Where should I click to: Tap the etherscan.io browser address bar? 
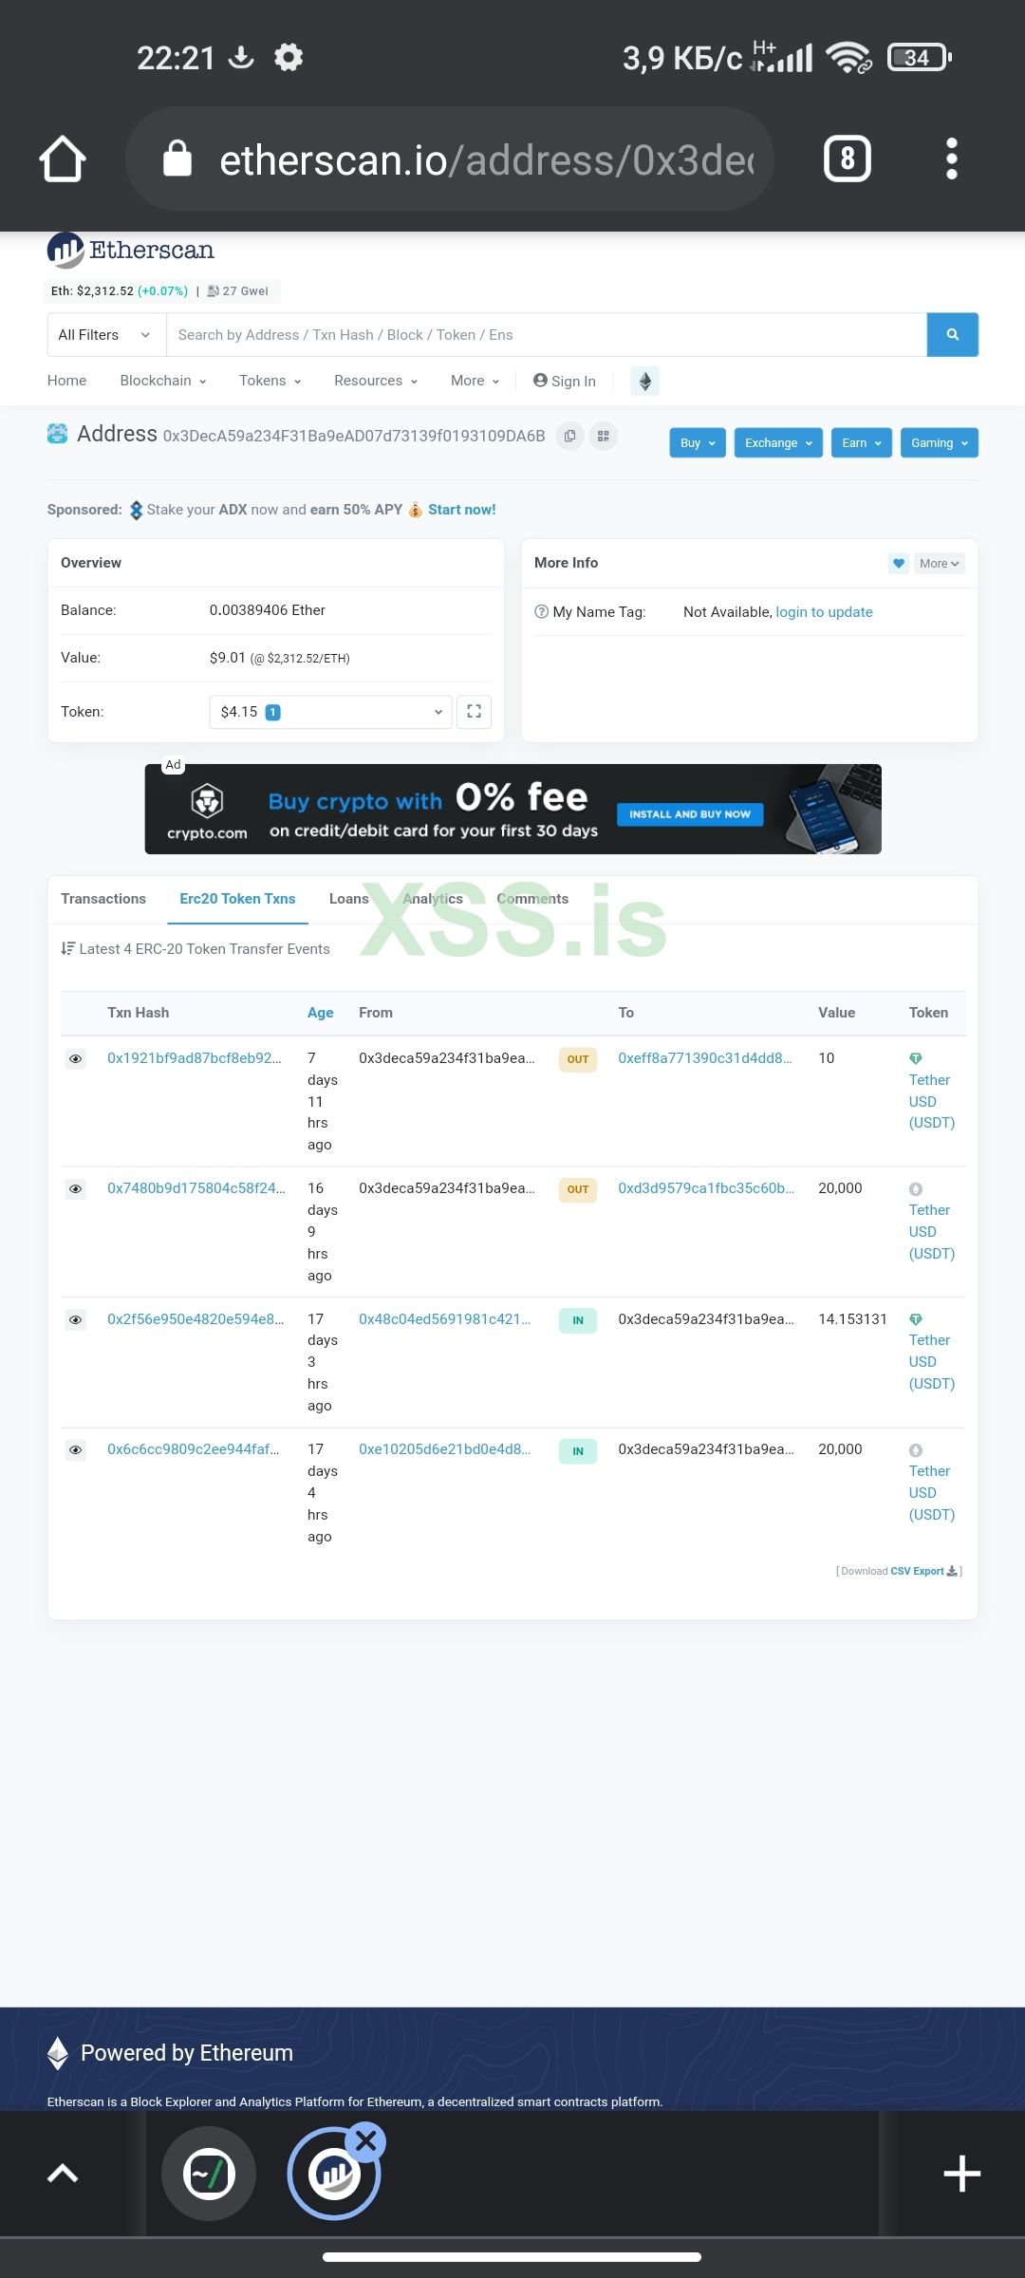tap(450, 159)
